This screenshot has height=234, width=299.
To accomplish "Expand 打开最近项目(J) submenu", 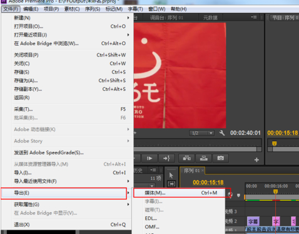I will pos(68,35).
